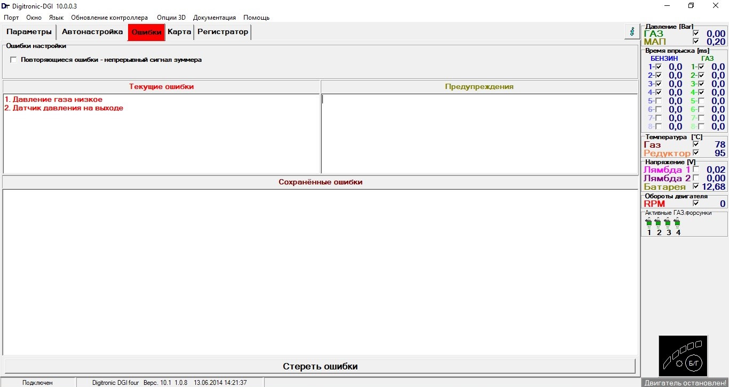Open the Опции 3D menu
Image resolution: width=729 pixels, height=387 pixels.
[x=171, y=18]
